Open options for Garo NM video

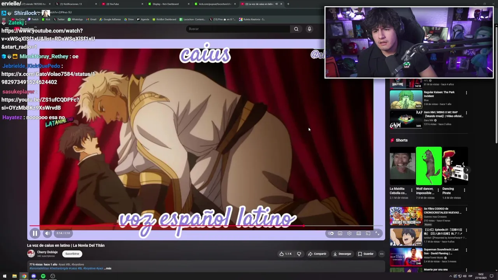466,113
